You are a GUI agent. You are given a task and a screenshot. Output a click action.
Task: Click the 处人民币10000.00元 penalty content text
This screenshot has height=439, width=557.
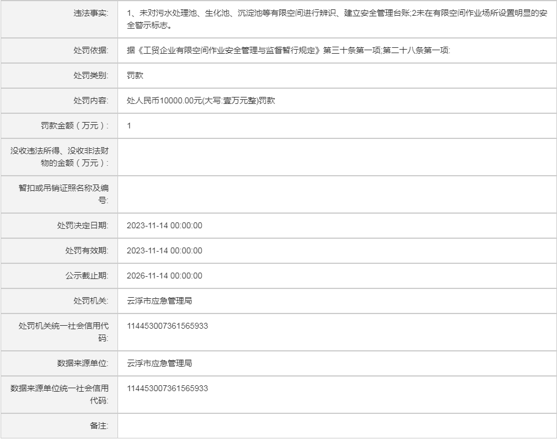click(x=201, y=100)
